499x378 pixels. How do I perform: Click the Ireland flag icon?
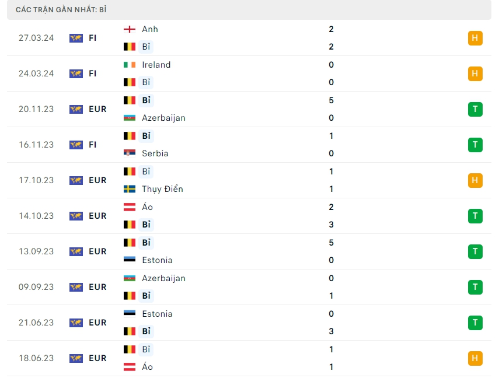tap(130, 65)
